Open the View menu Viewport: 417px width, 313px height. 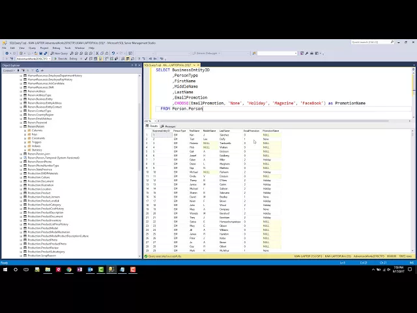22,48
